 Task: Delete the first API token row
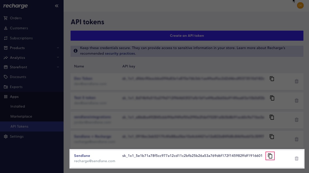pos(296,81)
